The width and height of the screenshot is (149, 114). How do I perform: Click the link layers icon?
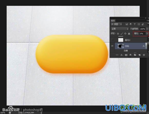117,55
